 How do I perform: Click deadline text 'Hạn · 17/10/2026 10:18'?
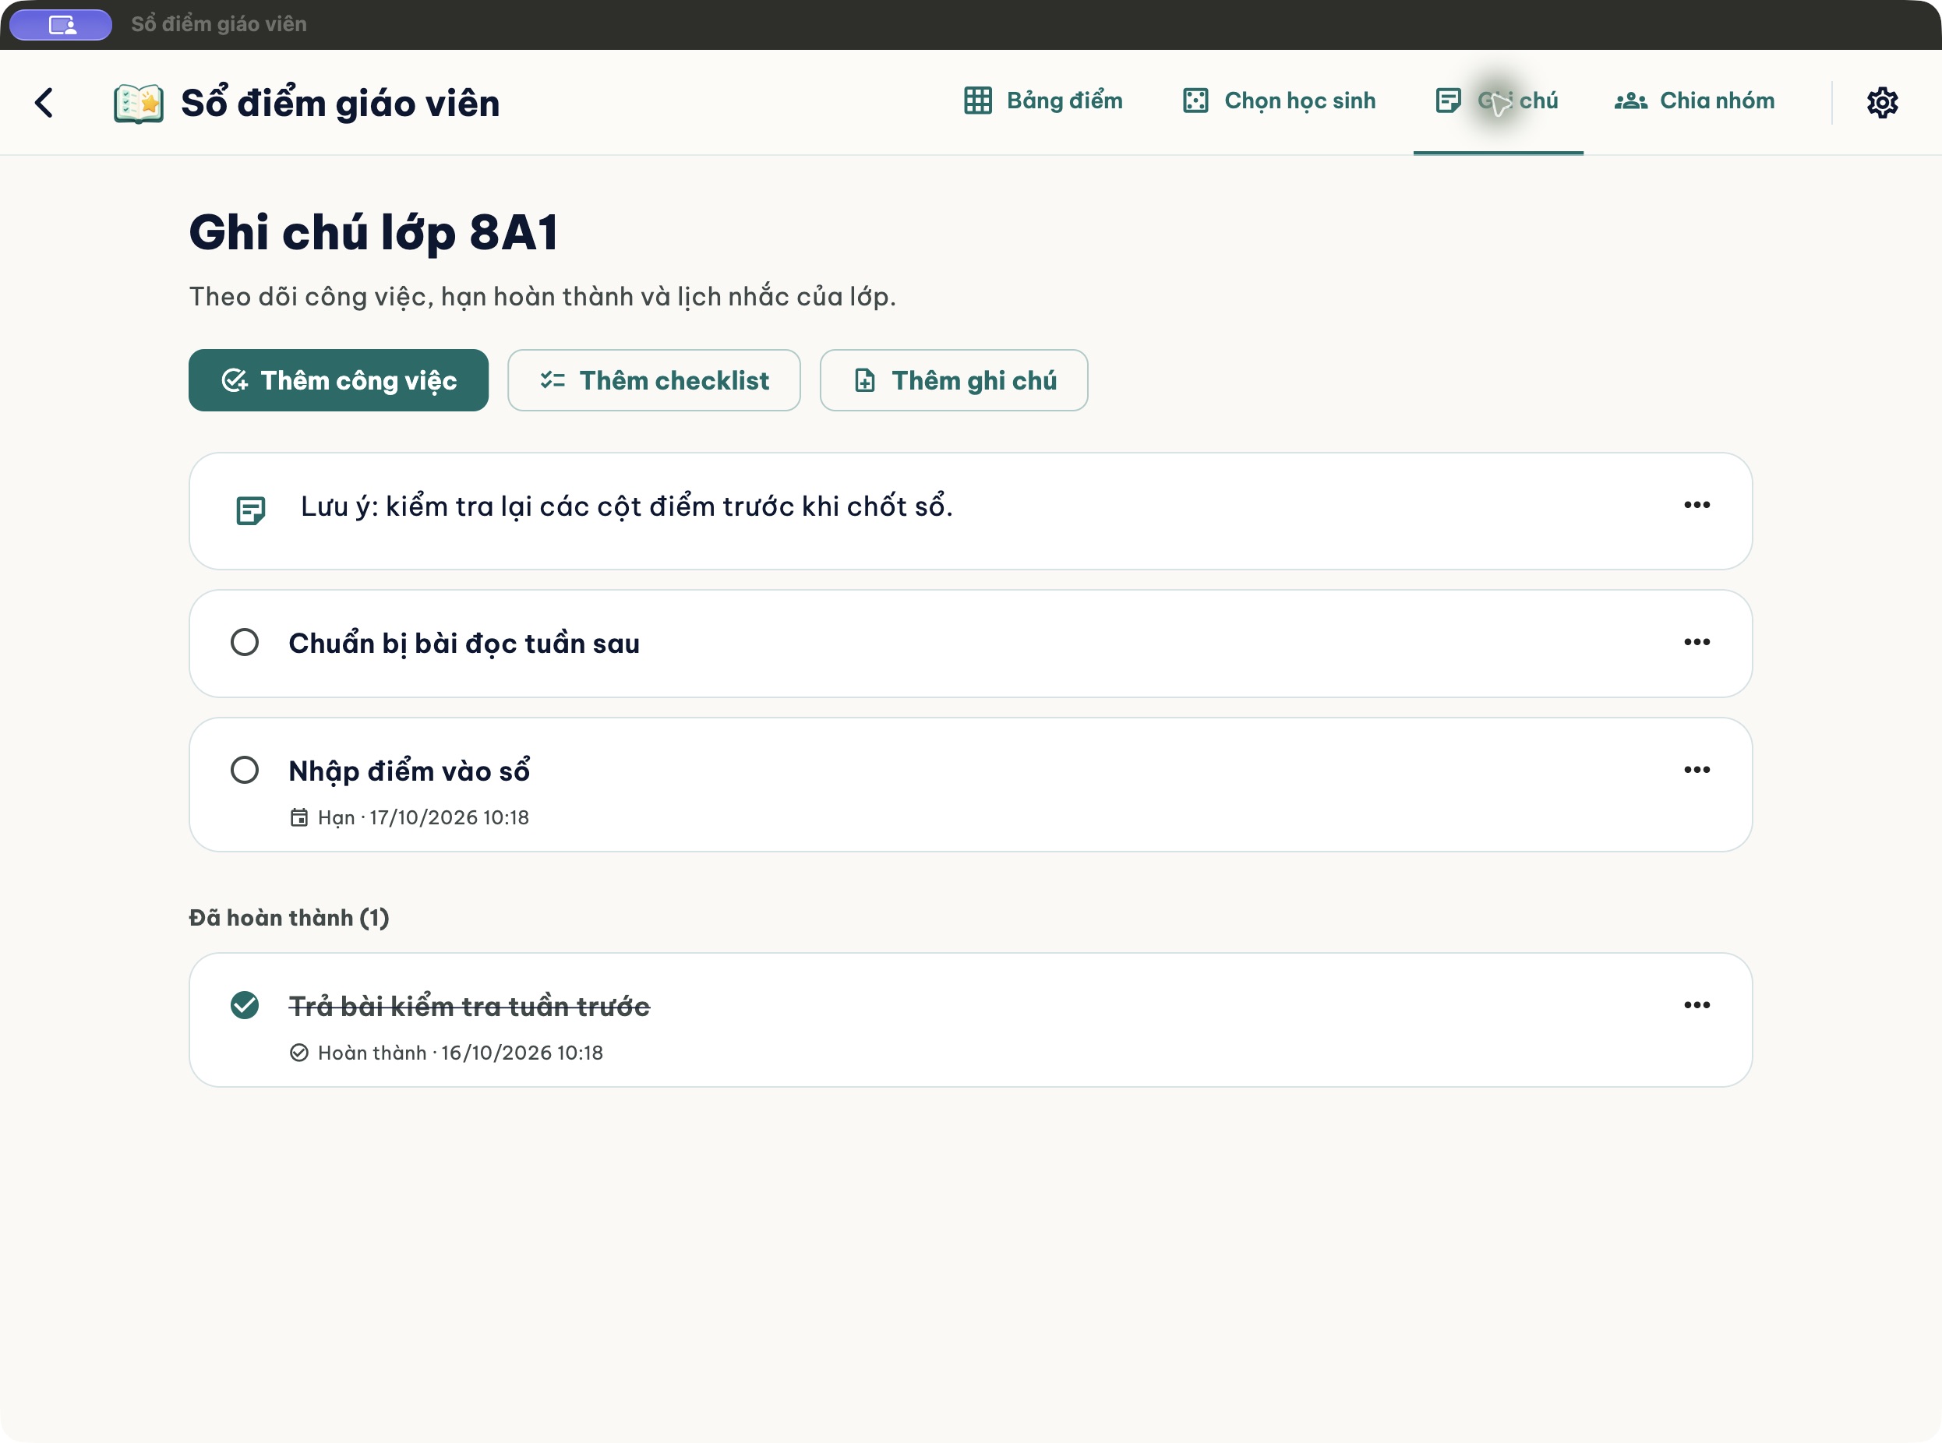(423, 817)
